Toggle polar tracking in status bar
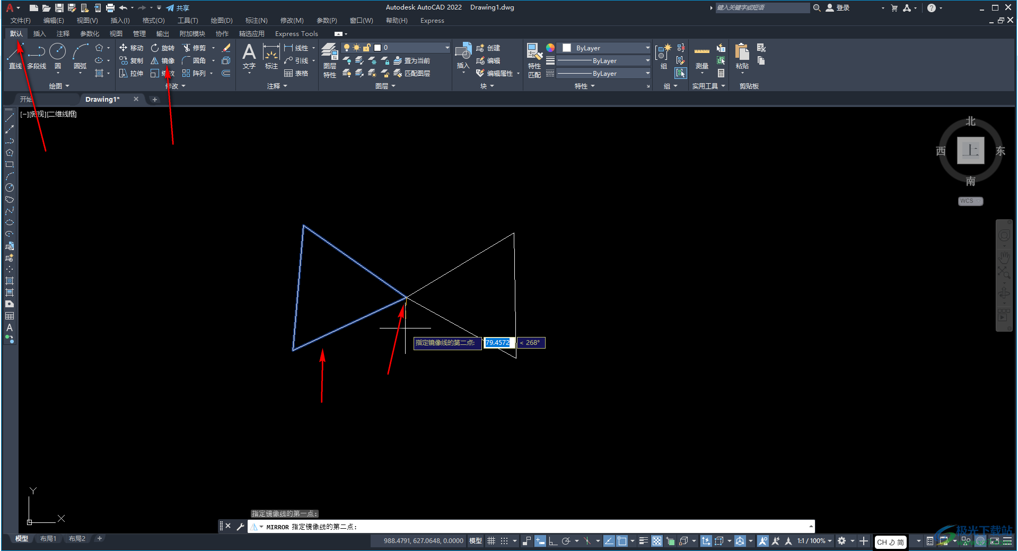 (566, 541)
